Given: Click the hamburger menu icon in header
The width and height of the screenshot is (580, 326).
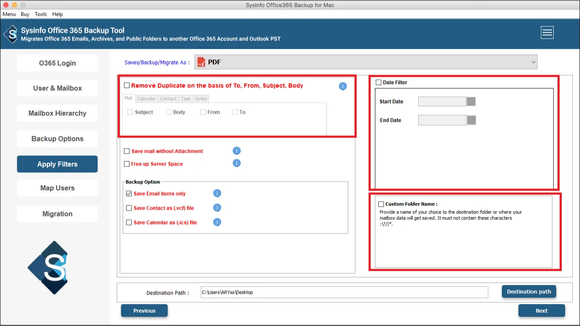Looking at the screenshot, I should 547,33.
